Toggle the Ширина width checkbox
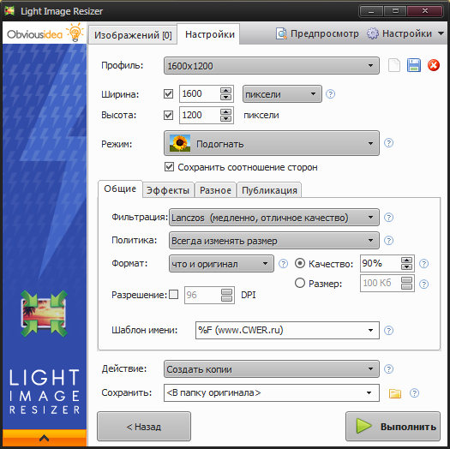The width and height of the screenshot is (450, 449). pyautogui.click(x=169, y=93)
